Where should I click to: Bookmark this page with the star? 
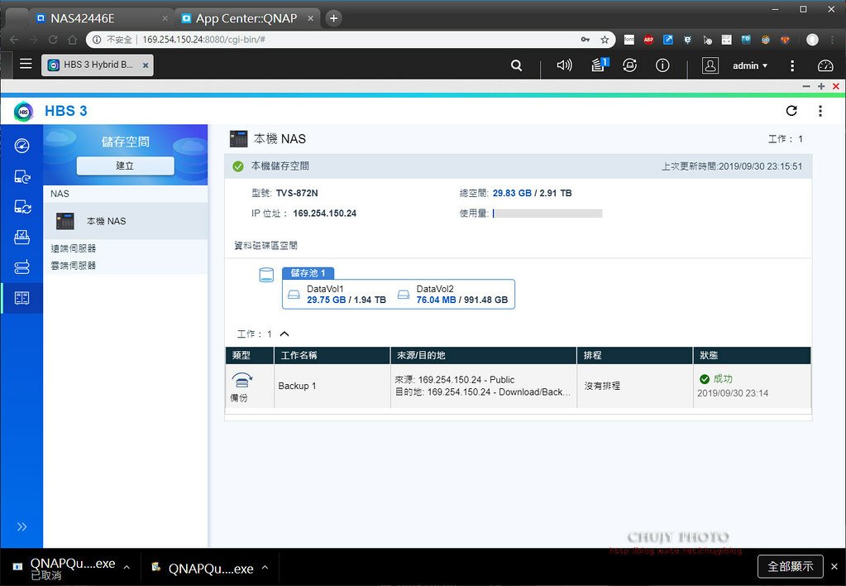[605, 40]
